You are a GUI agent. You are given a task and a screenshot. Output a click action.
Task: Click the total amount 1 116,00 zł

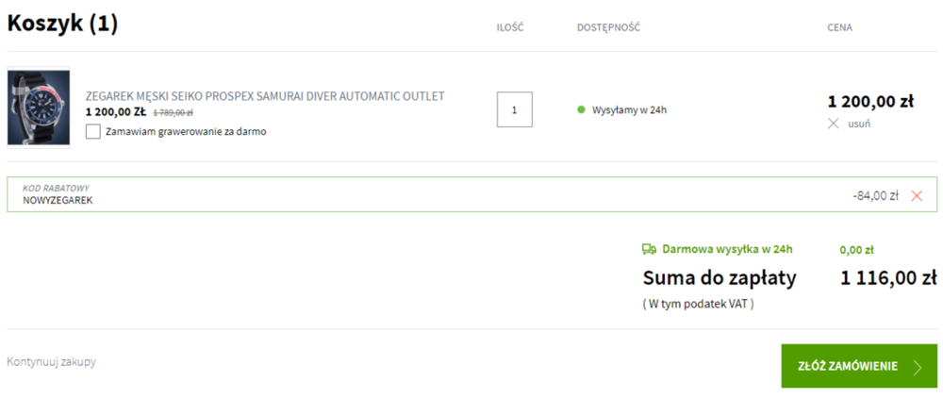pos(887,277)
